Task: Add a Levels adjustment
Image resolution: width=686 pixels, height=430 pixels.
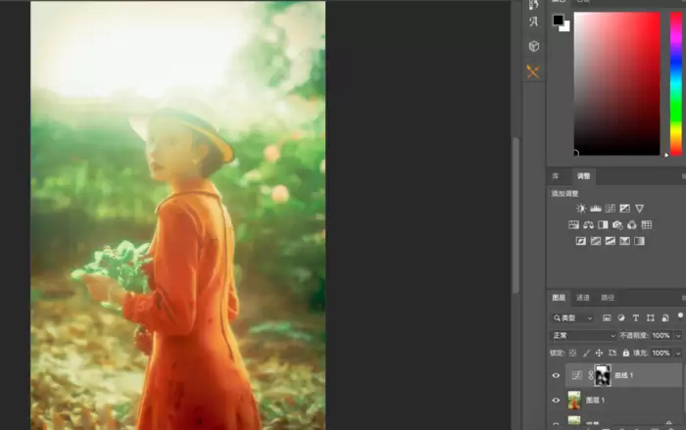Action: coord(596,209)
